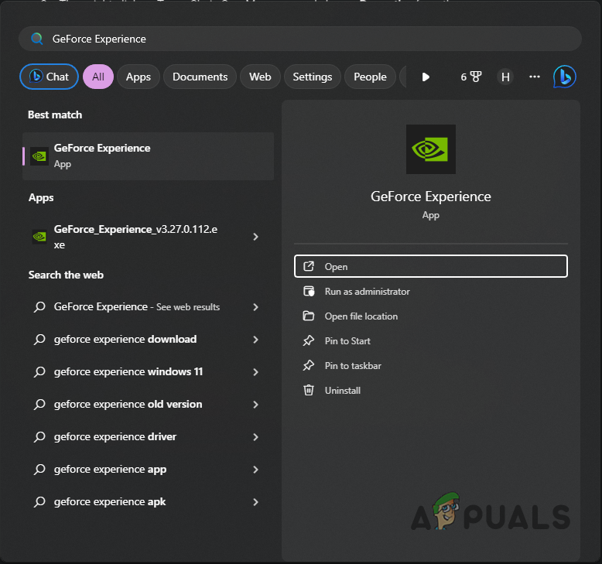This screenshot has height=564, width=602.
Task: Select 'geforce experience apk' suggestion
Action: coord(149,502)
